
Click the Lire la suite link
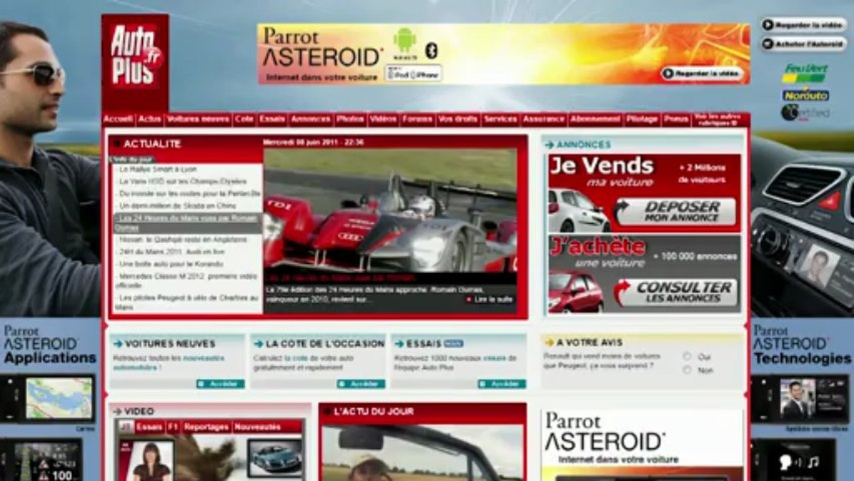[490, 300]
